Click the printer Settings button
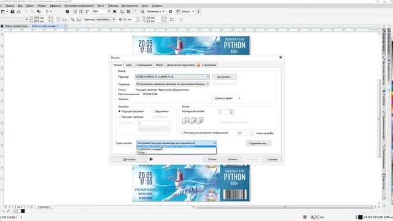Image resolution: width=393 pixels, height=221 pixels. point(224,77)
